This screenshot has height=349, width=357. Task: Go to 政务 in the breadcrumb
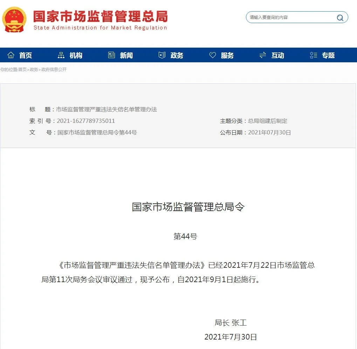(x=34, y=70)
